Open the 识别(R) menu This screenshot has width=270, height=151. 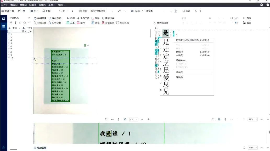tap(33, 5)
